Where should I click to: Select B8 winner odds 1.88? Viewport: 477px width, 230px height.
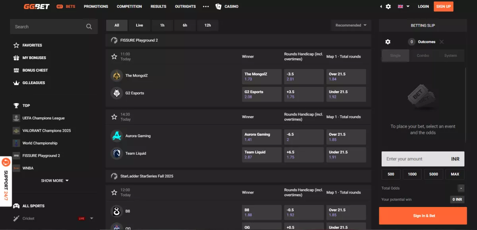click(262, 213)
